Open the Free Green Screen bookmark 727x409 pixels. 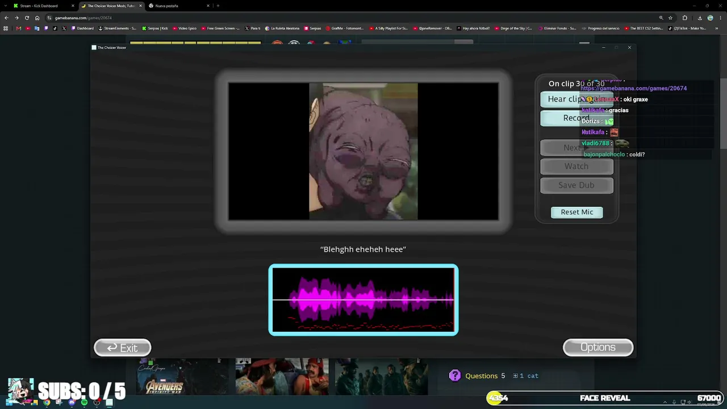[221, 28]
